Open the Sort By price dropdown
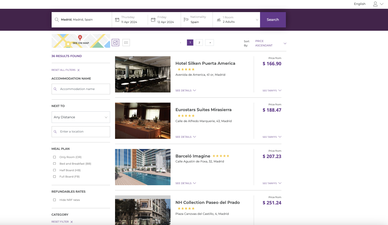 271,43
